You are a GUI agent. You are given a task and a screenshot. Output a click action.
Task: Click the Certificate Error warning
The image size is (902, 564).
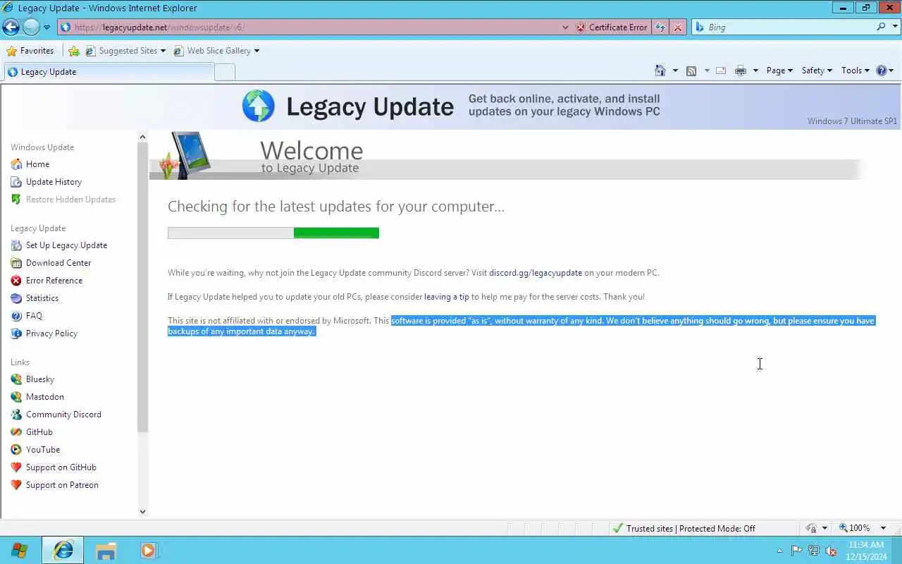(x=612, y=27)
